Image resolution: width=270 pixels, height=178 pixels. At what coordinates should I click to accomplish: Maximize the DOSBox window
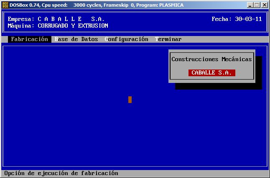[x=257, y=5]
